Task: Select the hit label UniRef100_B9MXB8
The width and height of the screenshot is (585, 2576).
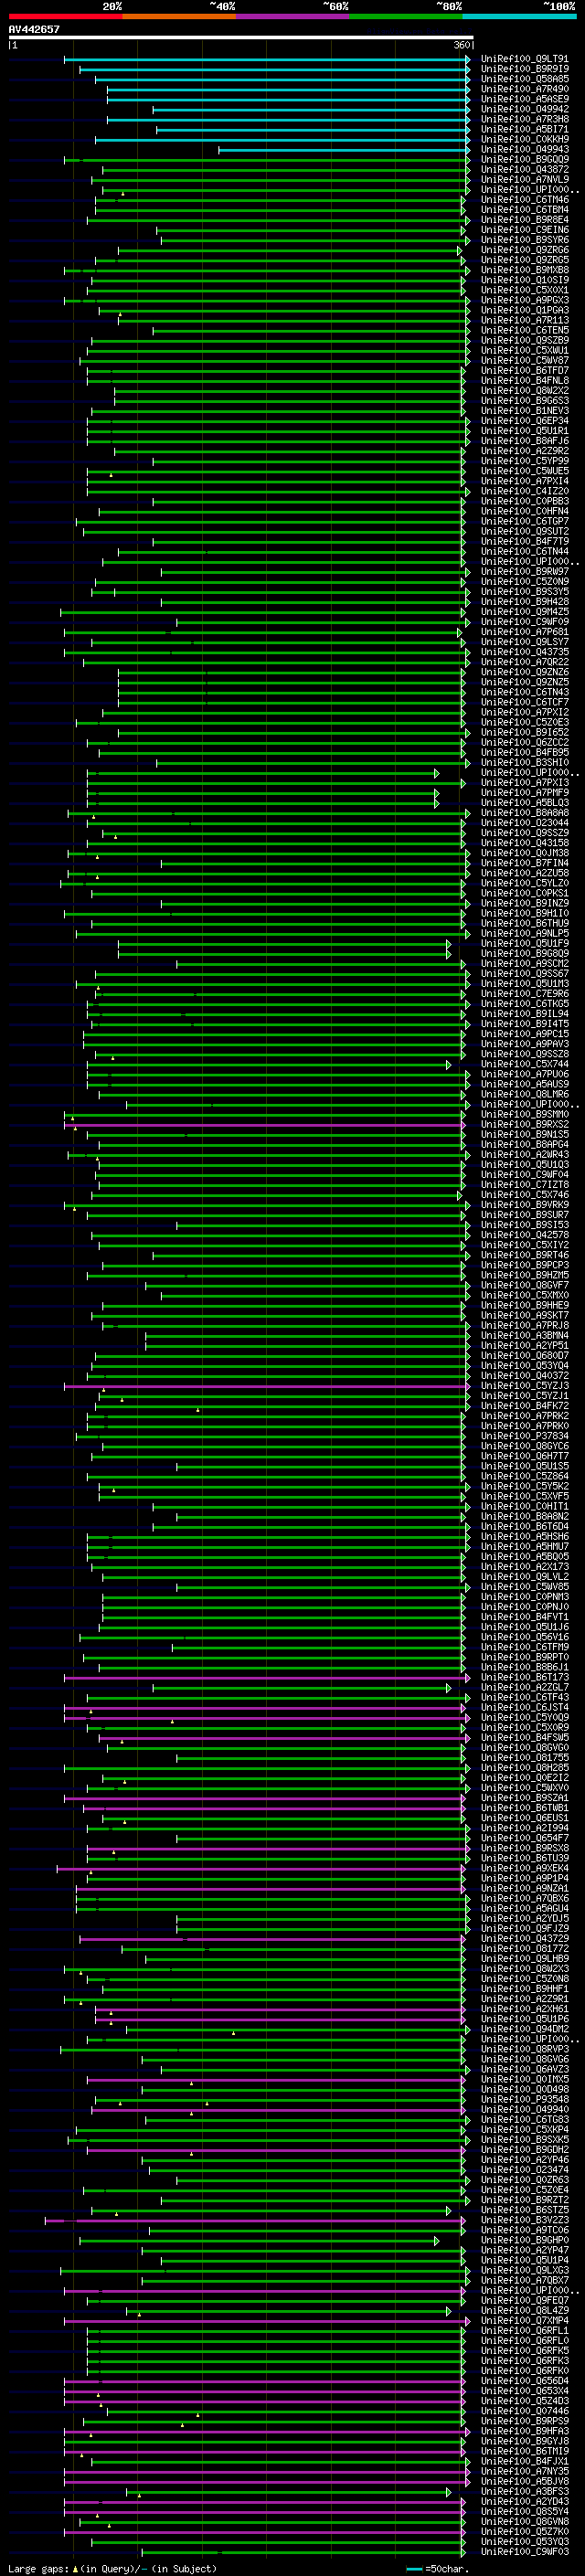Action: (524, 270)
